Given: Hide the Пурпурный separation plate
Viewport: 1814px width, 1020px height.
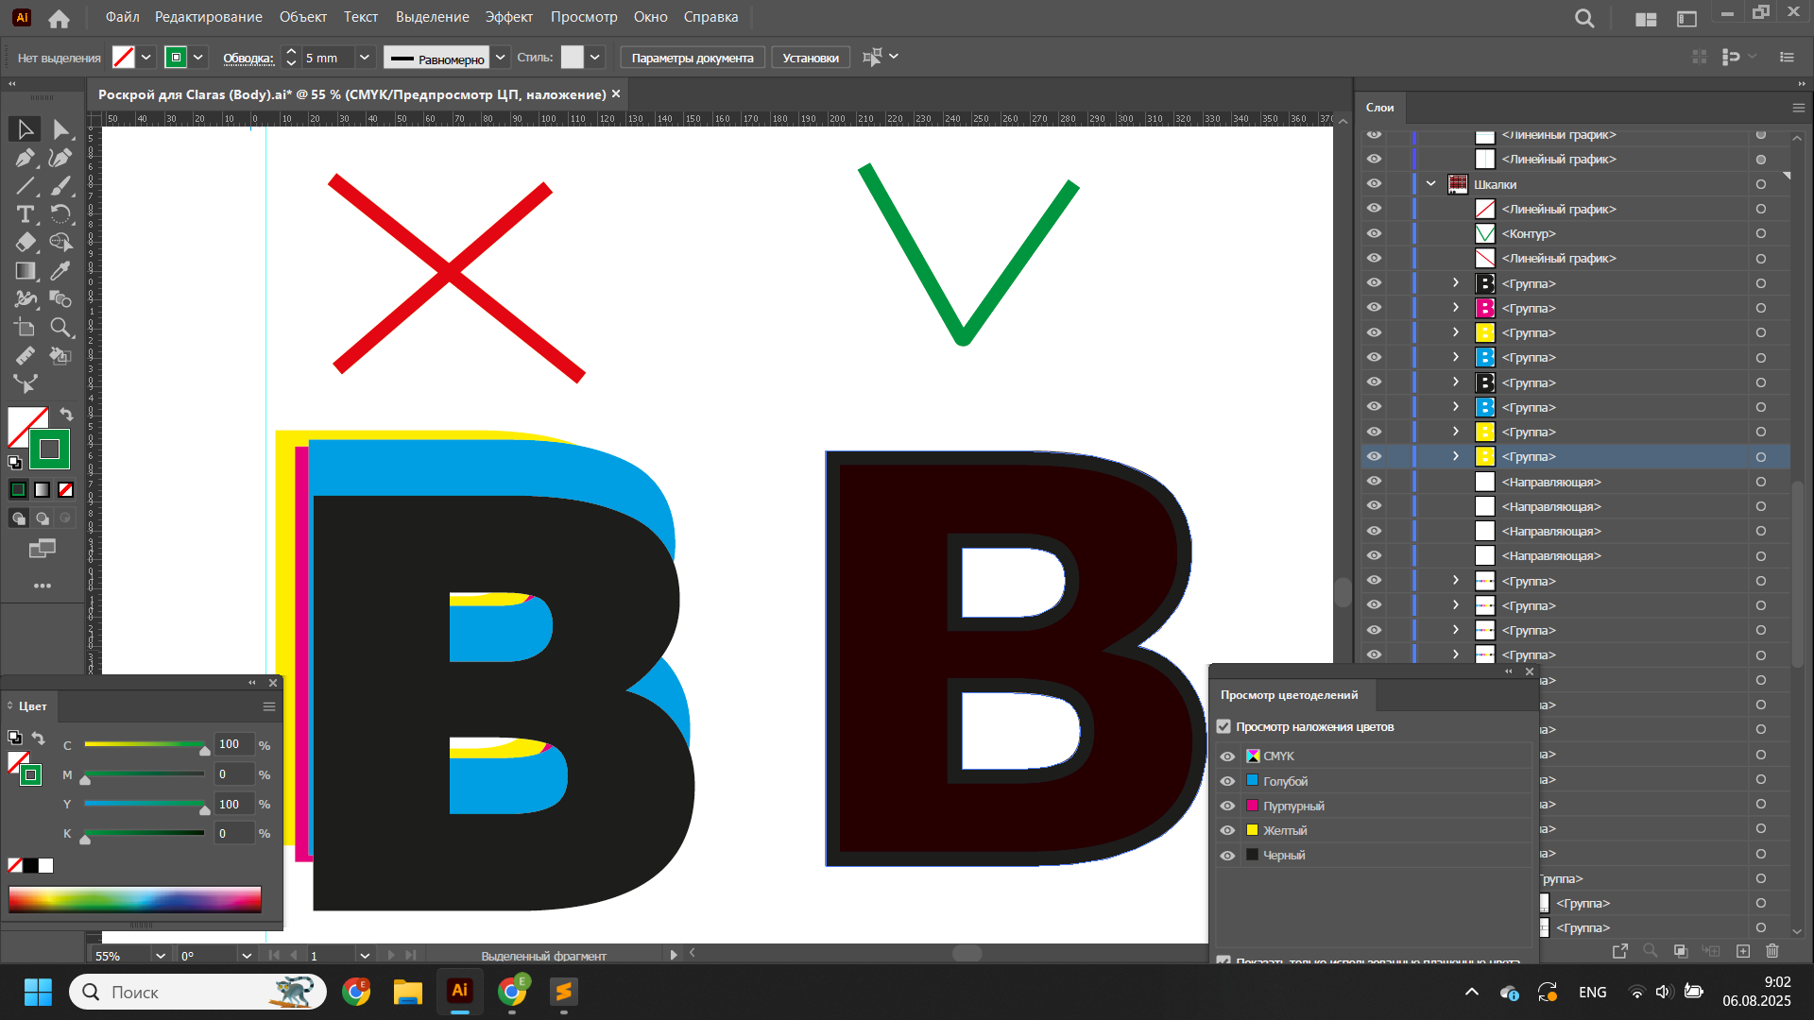Looking at the screenshot, I should coord(1227,806).
